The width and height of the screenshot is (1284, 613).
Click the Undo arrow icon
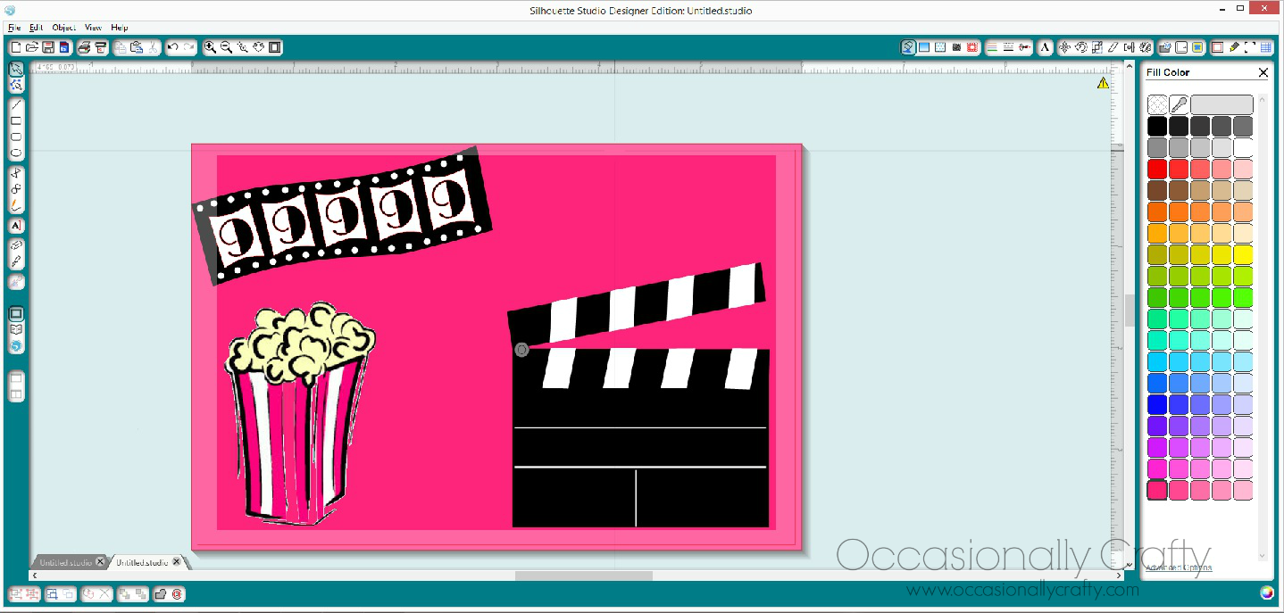pos(172,47)
